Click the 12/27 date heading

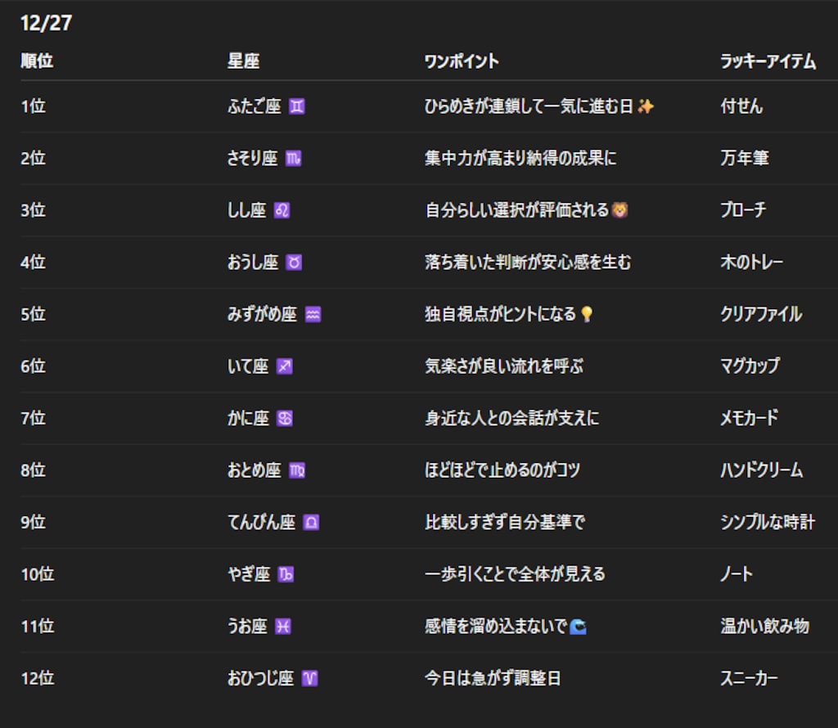[45, 24]
